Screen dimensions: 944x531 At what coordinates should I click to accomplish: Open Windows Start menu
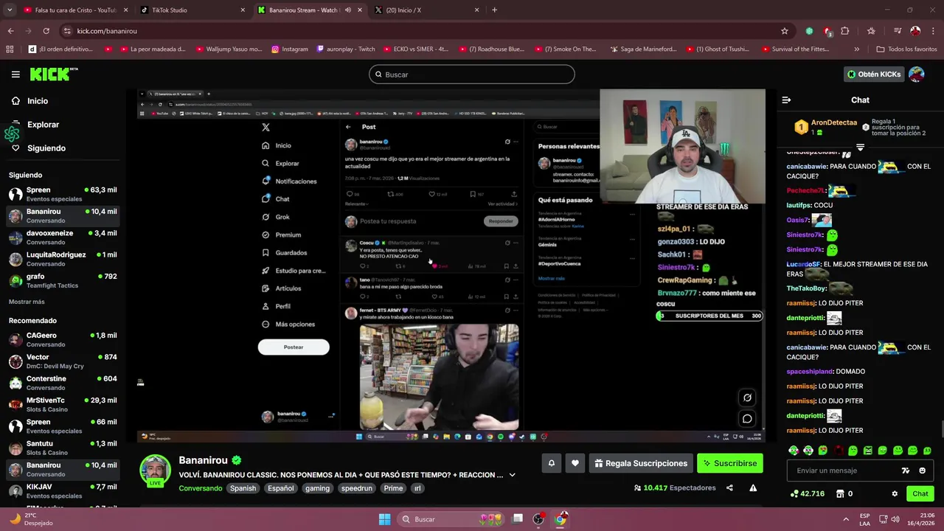coord(384,519)
